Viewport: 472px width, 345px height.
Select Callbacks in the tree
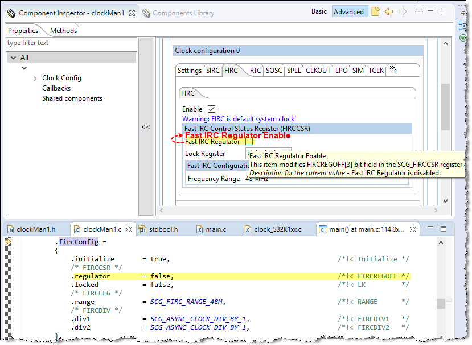click(56, 88)
